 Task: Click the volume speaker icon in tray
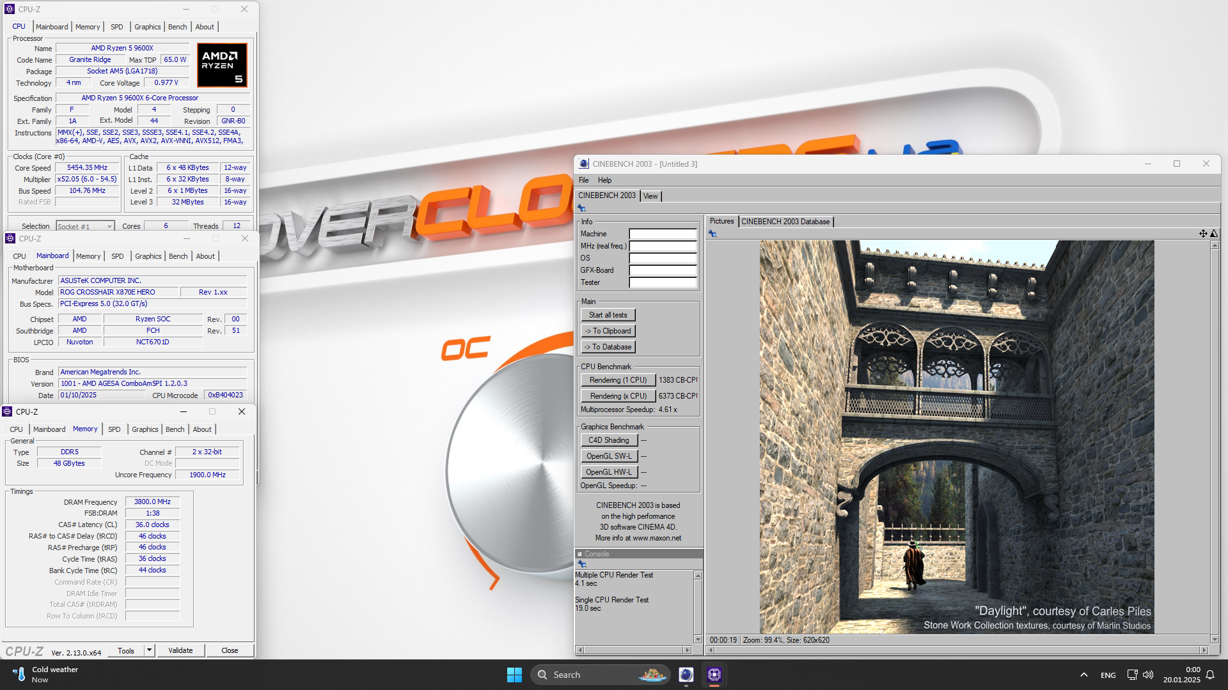click(x=1148, y=675)
